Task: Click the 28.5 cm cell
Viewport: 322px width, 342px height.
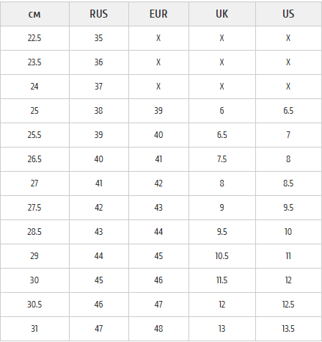Action: 34,232
